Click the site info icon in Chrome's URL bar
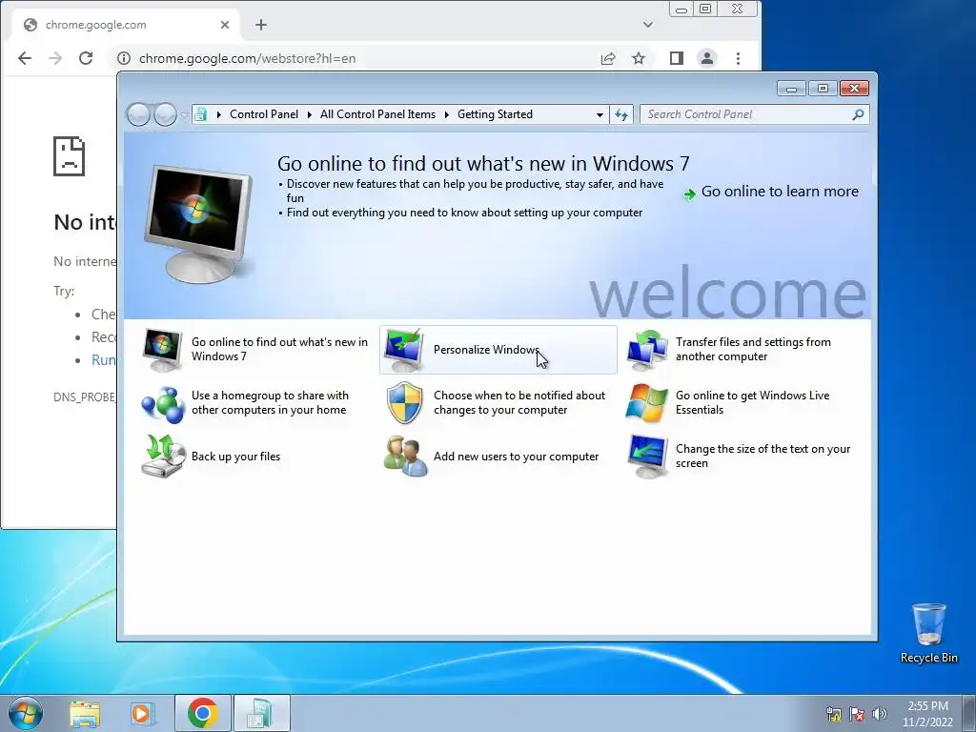 [x=124, y=58]
